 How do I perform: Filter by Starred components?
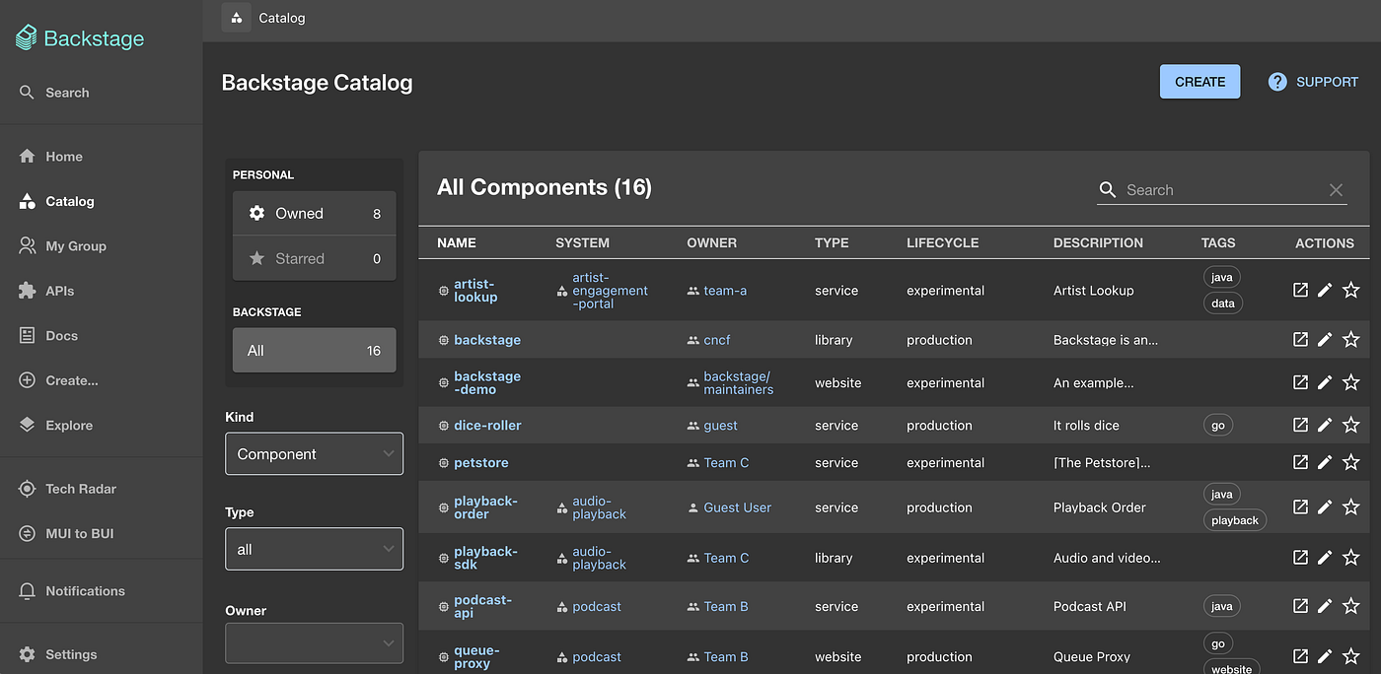314,258
